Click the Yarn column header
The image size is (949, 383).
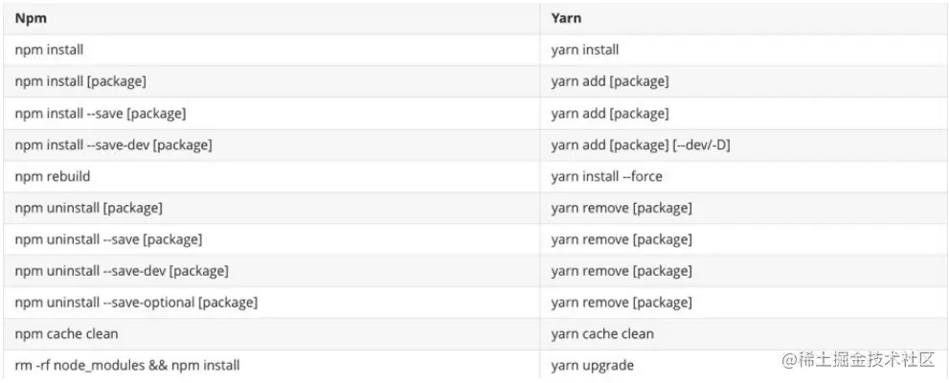(x=566, y=17)
